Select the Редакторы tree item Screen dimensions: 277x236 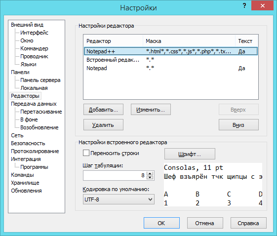[x=25, y=96]
